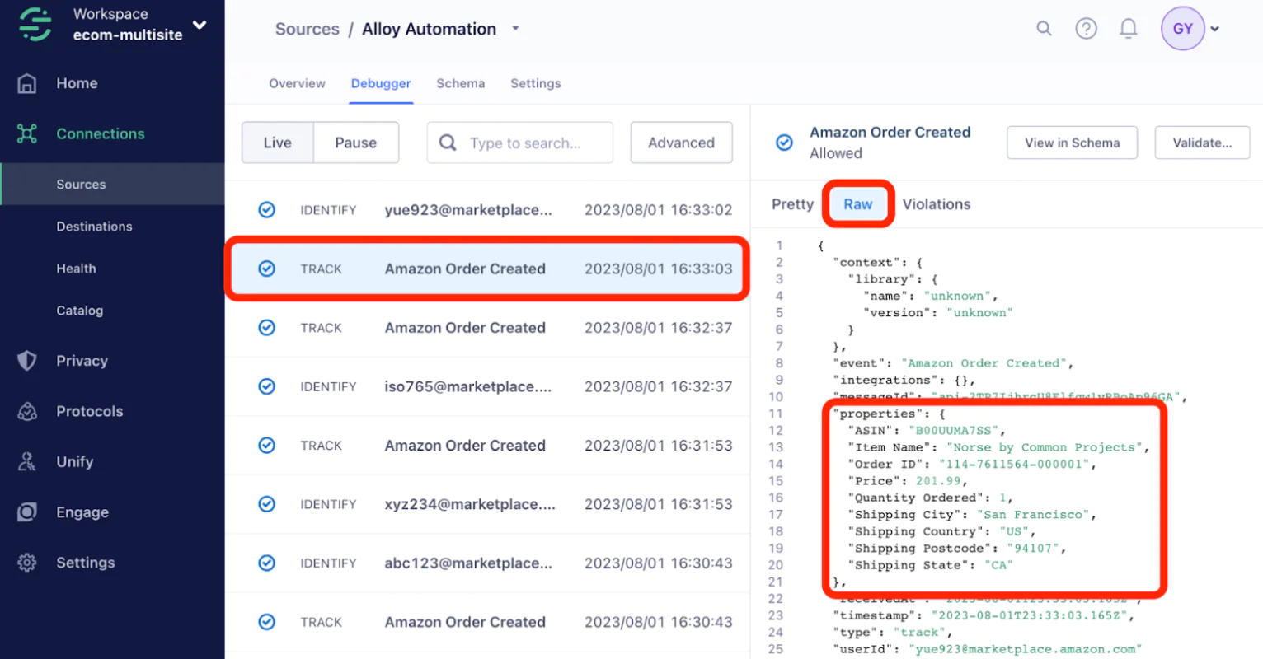This screenshot has height=659, width=1263.
Task: Select the xyz234@marketplace IDENTIFY event
Action: (x=487, y=504)
